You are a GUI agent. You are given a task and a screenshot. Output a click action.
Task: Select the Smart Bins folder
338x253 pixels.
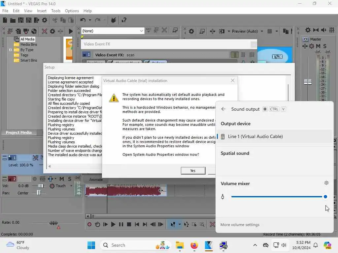[29, 60]
